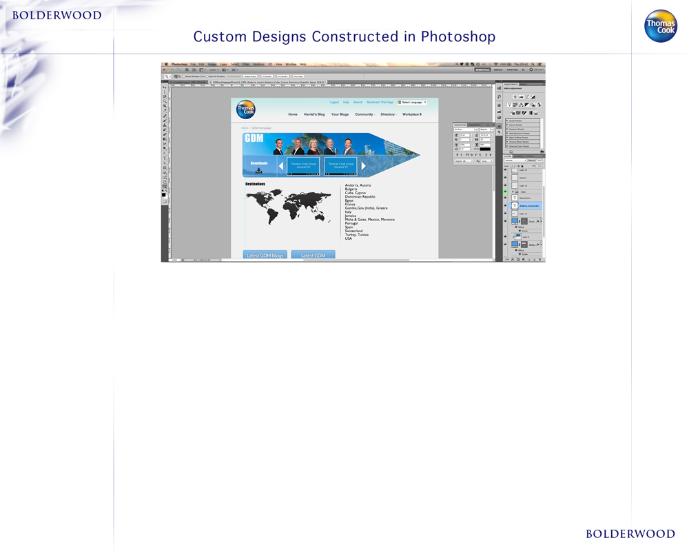Open the Select Language dropdown in mockup

click(x=412, y=103)
